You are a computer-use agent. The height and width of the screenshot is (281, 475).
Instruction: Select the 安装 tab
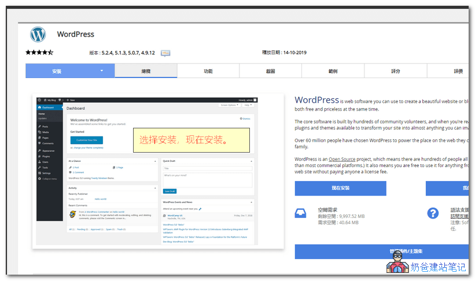point(70,71)
